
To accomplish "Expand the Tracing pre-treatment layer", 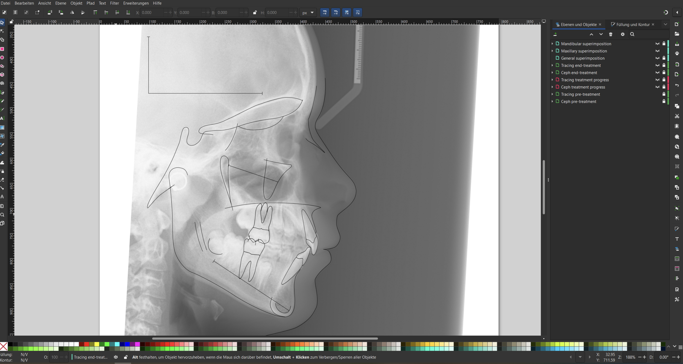I will point(552,94).
